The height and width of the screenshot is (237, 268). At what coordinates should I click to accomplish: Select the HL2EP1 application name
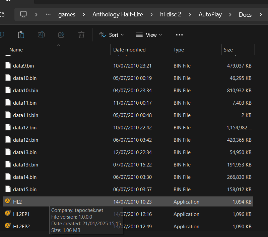coord(21,214)
